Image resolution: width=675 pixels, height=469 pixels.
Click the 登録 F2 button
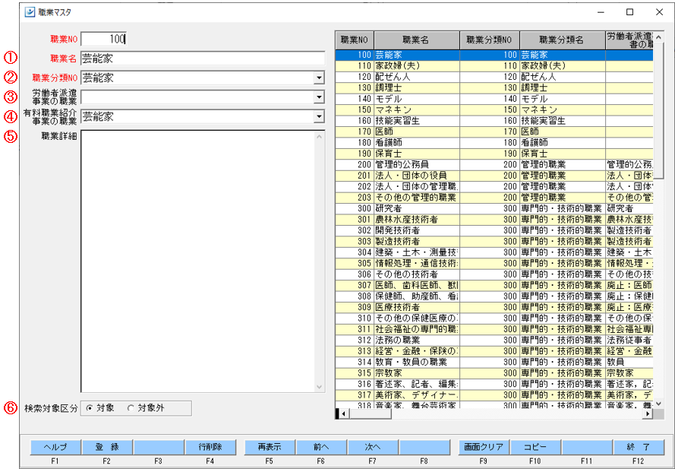coord(107,447)
